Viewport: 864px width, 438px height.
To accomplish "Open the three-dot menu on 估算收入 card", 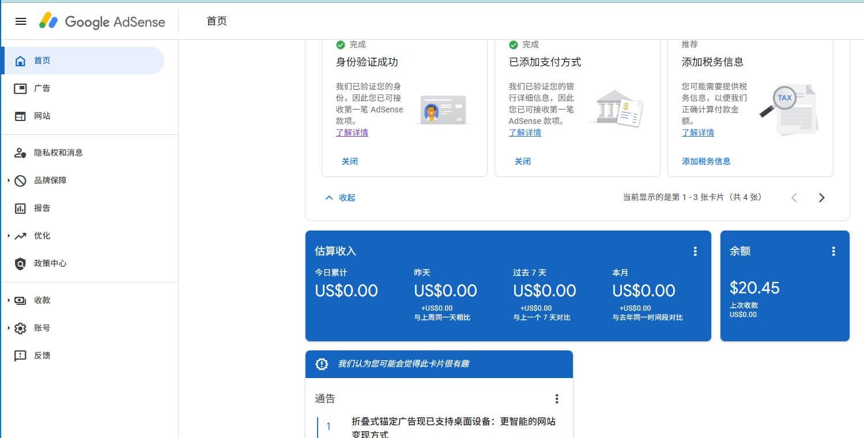I will (695, 251).
